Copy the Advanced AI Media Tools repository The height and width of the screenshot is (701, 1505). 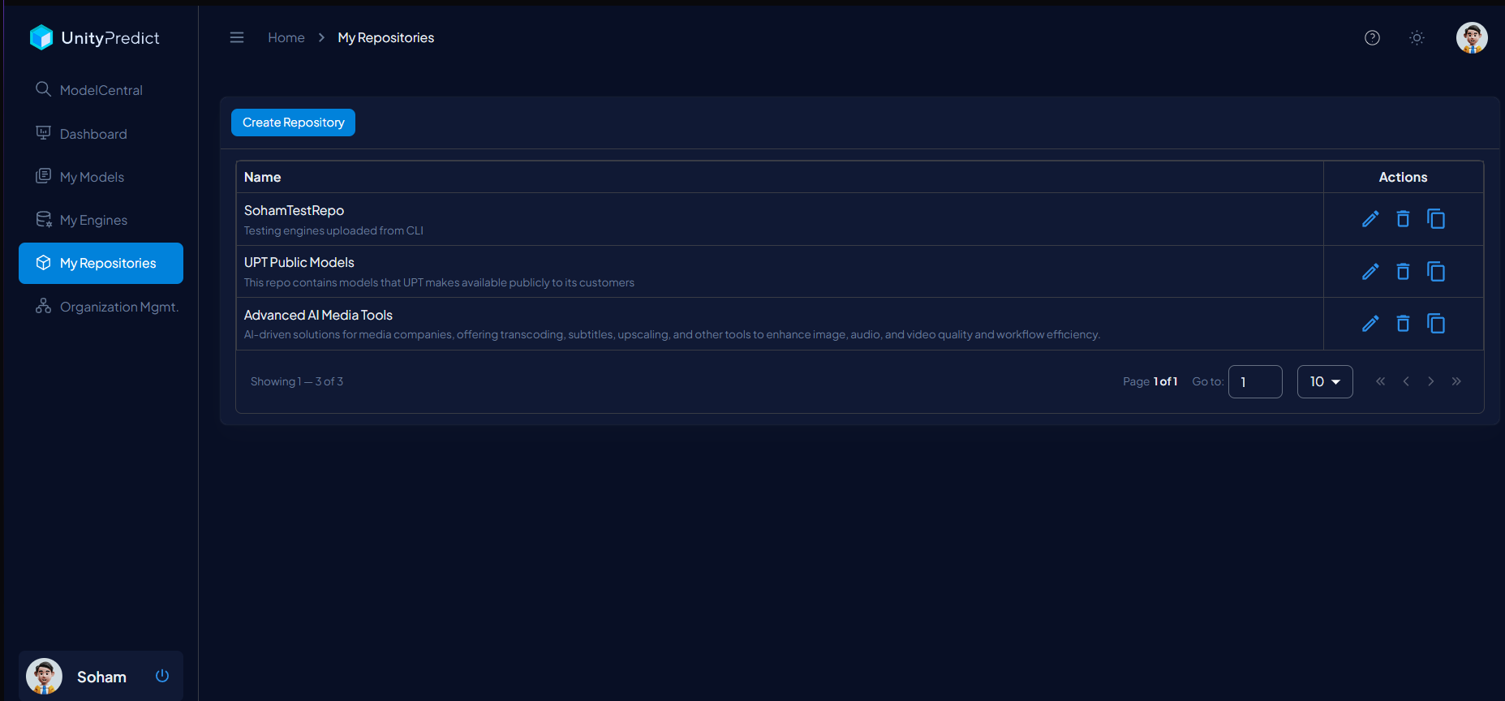[x=1436, y=324]
